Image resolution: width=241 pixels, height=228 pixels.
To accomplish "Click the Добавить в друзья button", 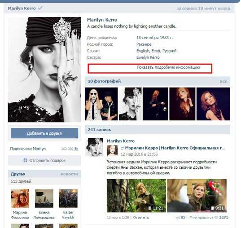I will point(44,133).
